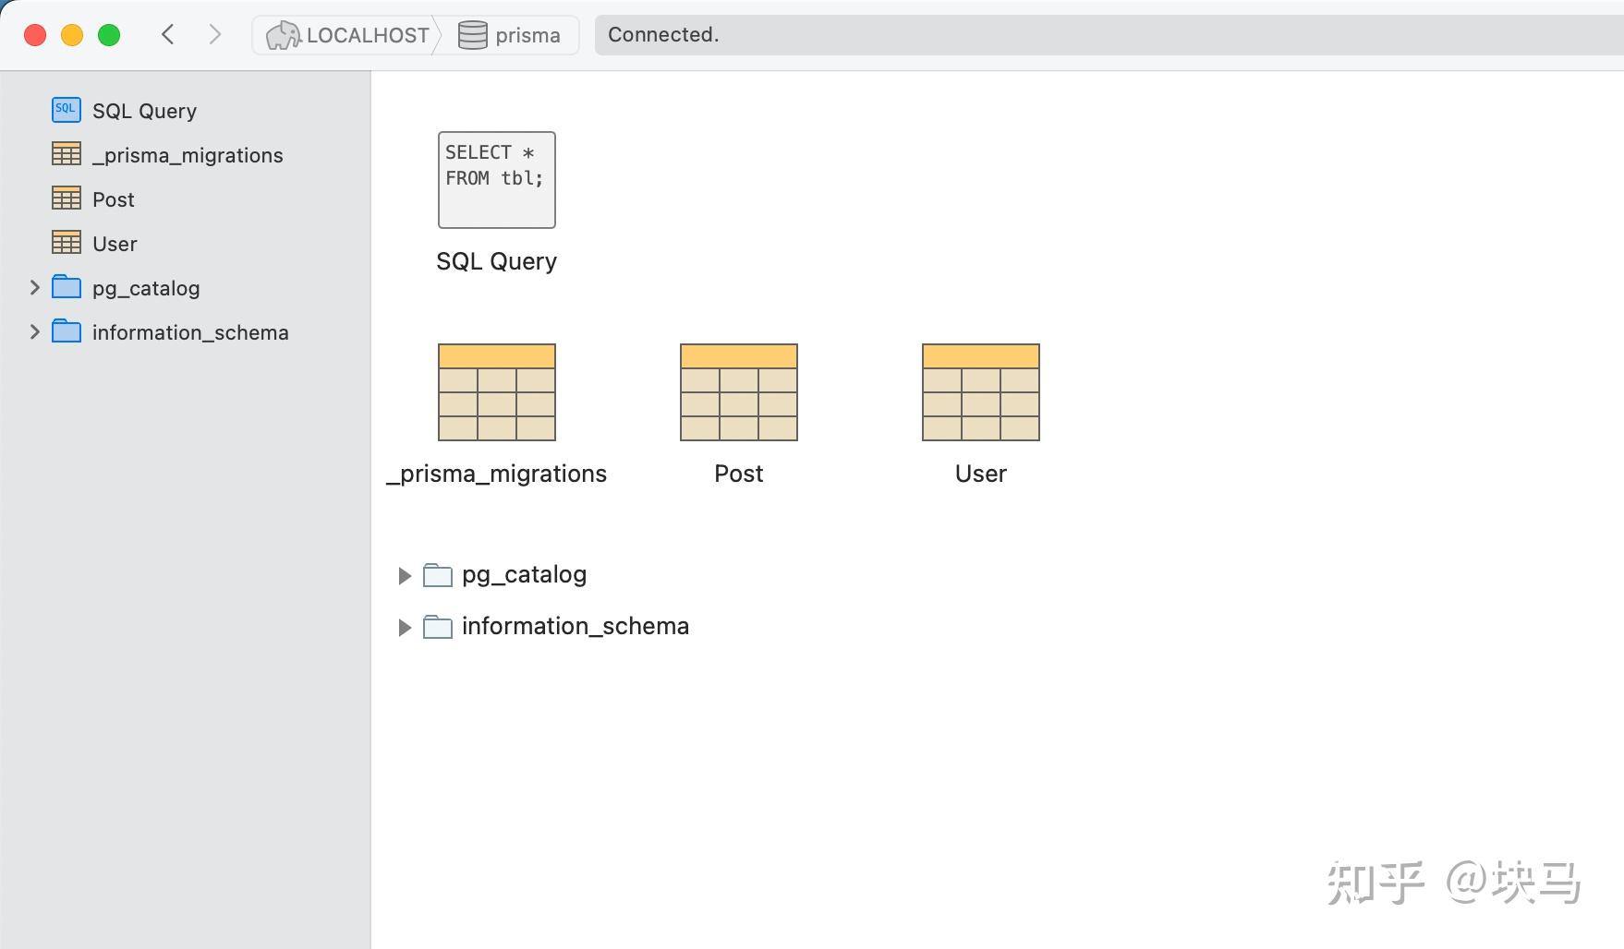This screenshot has width=1624, height=949.
Task: Open the Post table thumbnail
Action: click(738, 392)
